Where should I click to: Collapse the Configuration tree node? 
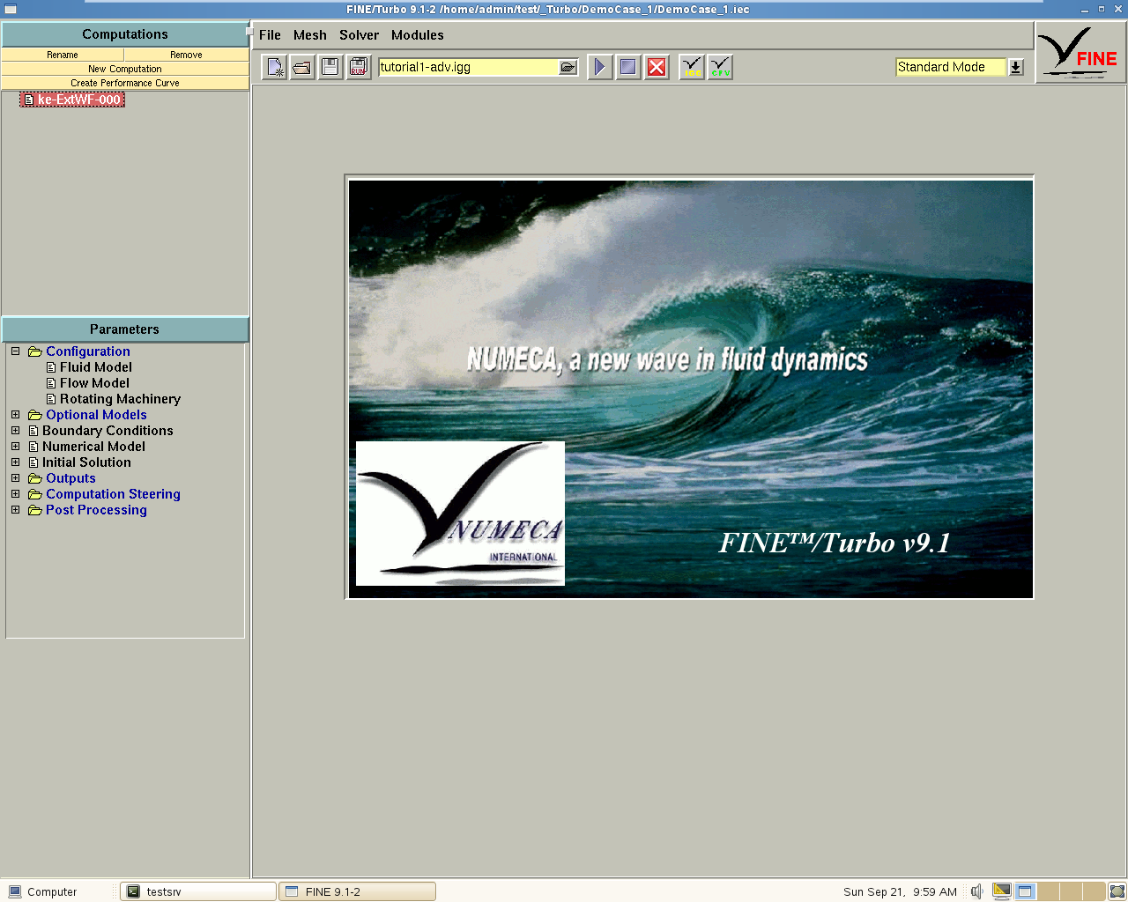(15, 351)
